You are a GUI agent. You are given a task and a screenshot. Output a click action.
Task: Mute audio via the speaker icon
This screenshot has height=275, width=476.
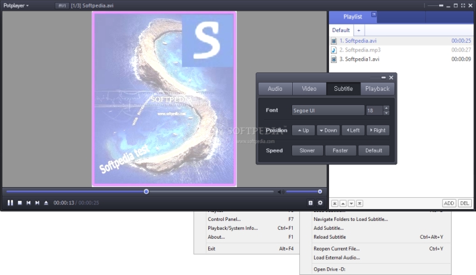(x=281, y=192)
